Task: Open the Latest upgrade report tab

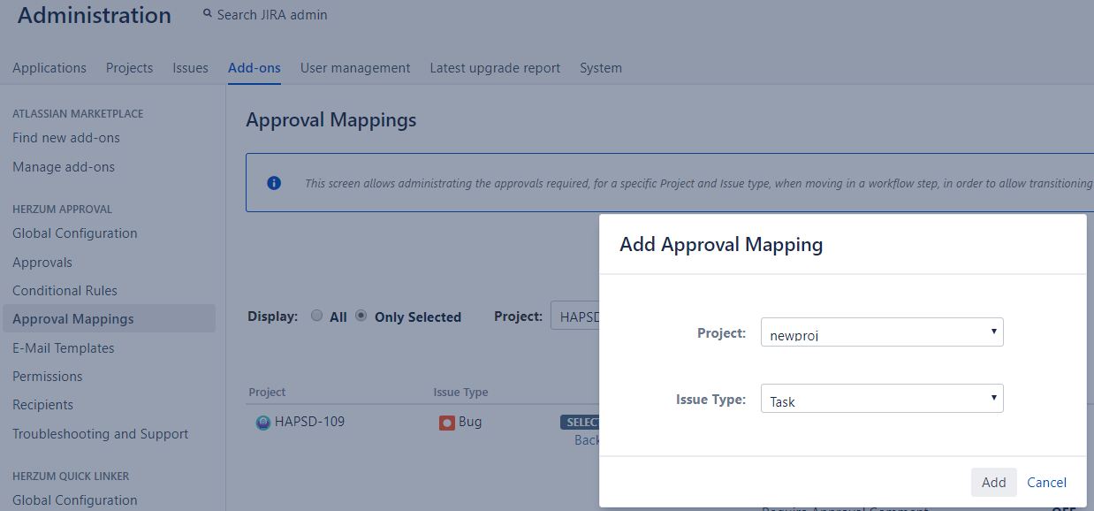Action: click(496, 68)
